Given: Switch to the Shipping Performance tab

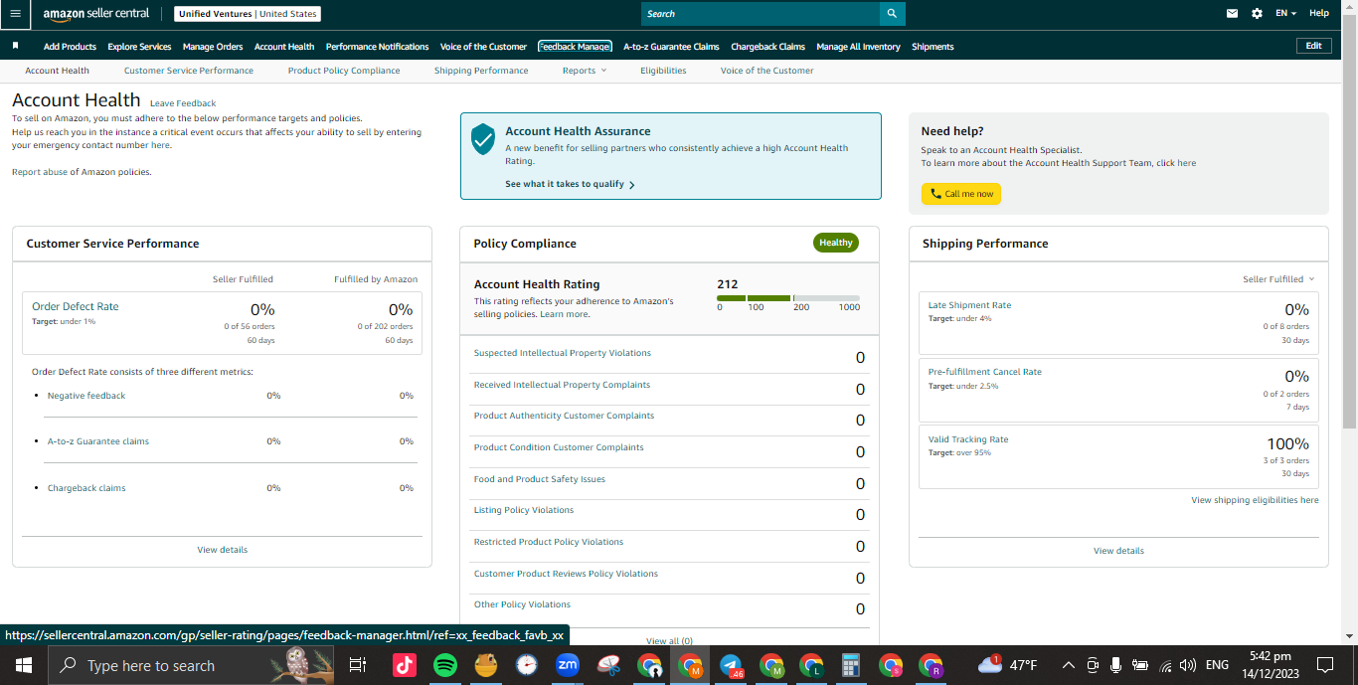Looking at the screenshot, I should [x=481, y=71].
